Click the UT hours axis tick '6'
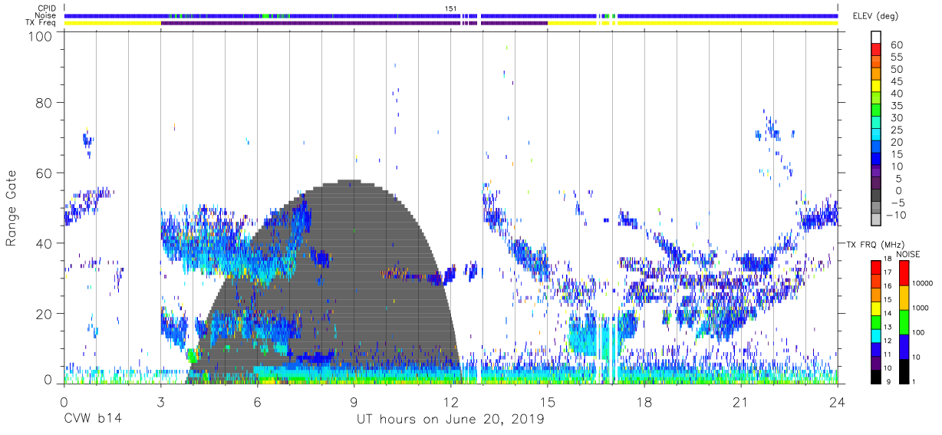 [257, 402]
